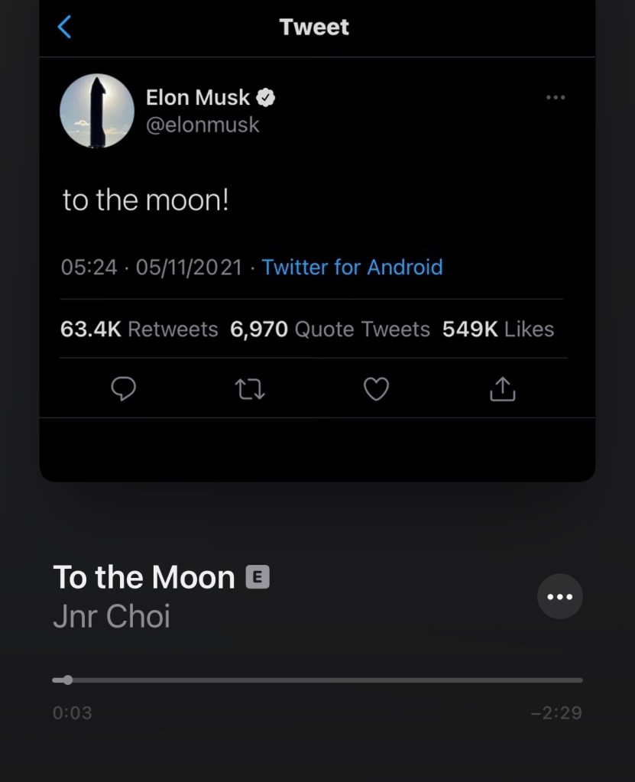The image size is (635, 782).
Task: Tap the share tweet icon
Action: pos(502,391)
